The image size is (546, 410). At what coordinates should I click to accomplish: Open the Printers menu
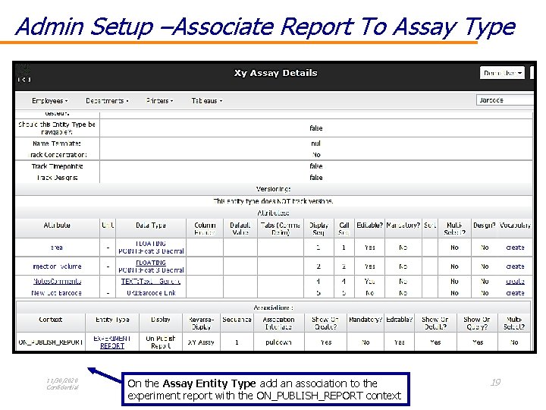[159, 101]
